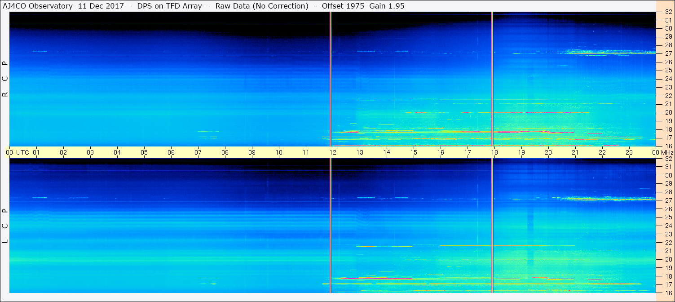Pick hour '14' on the time axis
This screenshot has height=302, width=675.
[x=387, y=152]
